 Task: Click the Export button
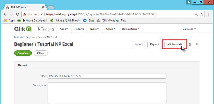point(139,44)
